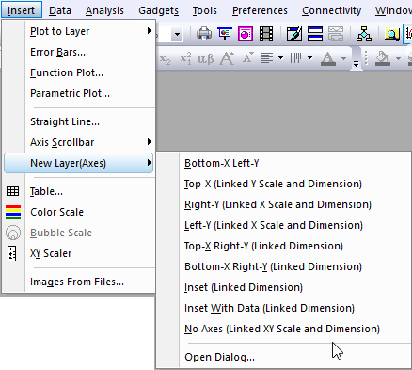
Task: Click the vertical bars line spacing icon
Action: (x=295, y=58)
